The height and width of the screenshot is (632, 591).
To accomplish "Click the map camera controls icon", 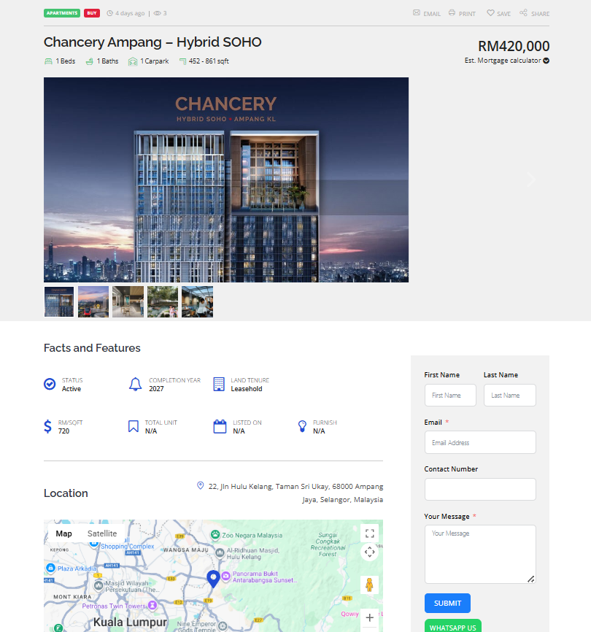I will (x=369, y=552).
